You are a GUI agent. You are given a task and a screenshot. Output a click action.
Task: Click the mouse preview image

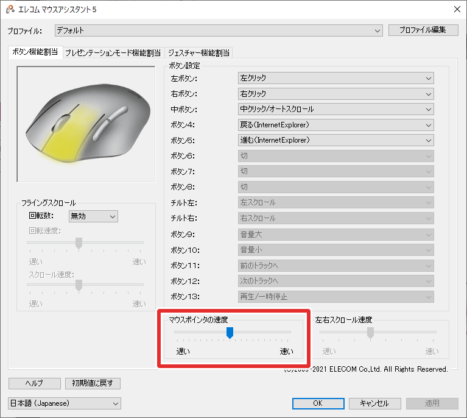pos(86,124)
